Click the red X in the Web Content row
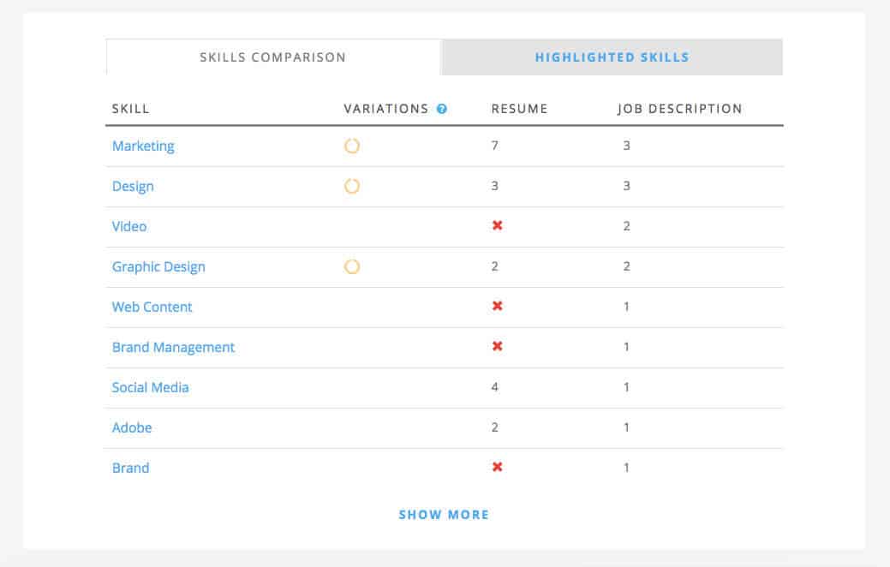890x567 pixels. coord(497,306)
